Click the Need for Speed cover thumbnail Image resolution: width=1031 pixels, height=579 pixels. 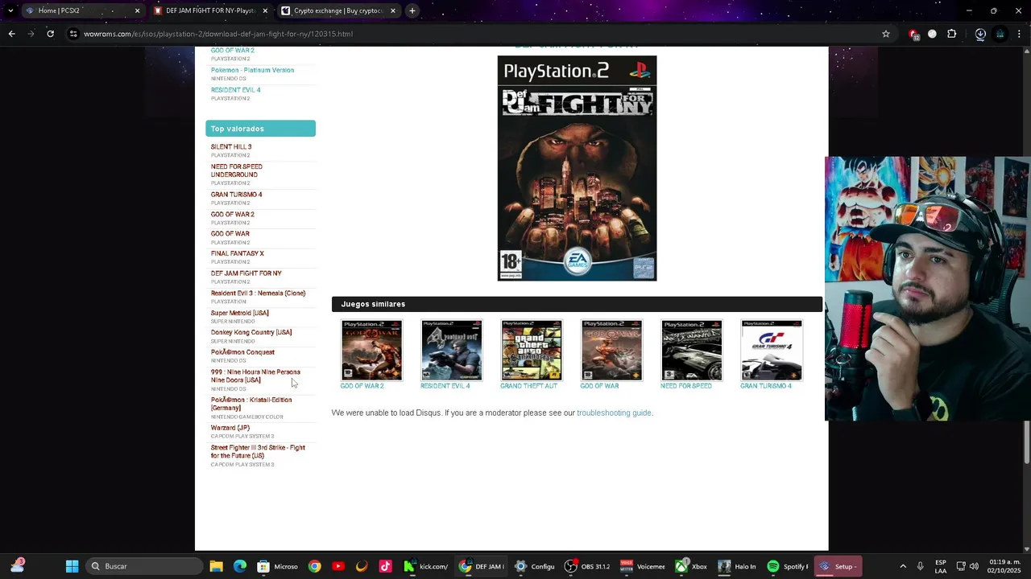coord(692,350)
